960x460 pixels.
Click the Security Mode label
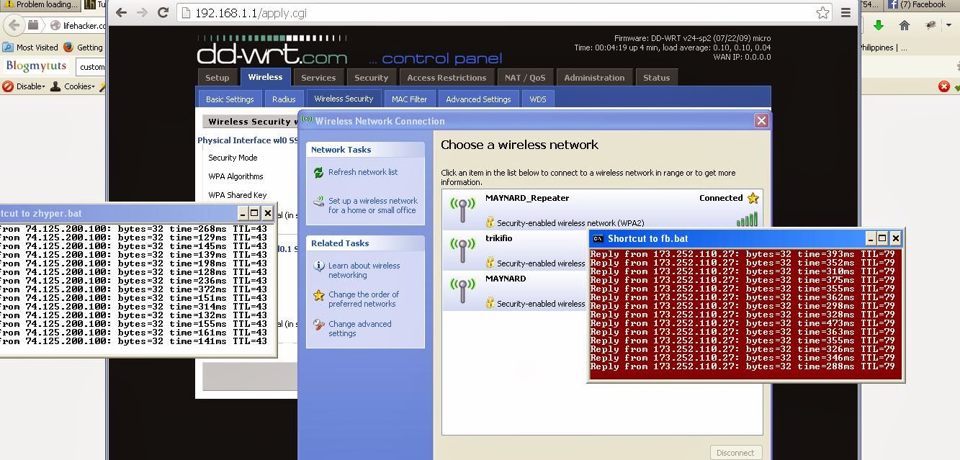233,158
